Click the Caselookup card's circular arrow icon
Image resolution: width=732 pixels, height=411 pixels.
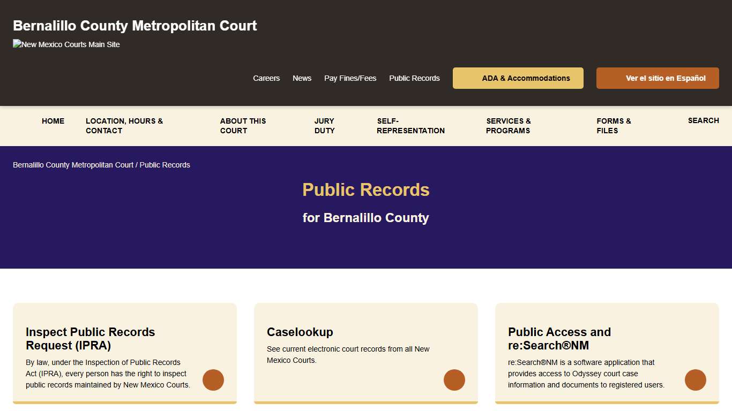[x=454, y=380]
